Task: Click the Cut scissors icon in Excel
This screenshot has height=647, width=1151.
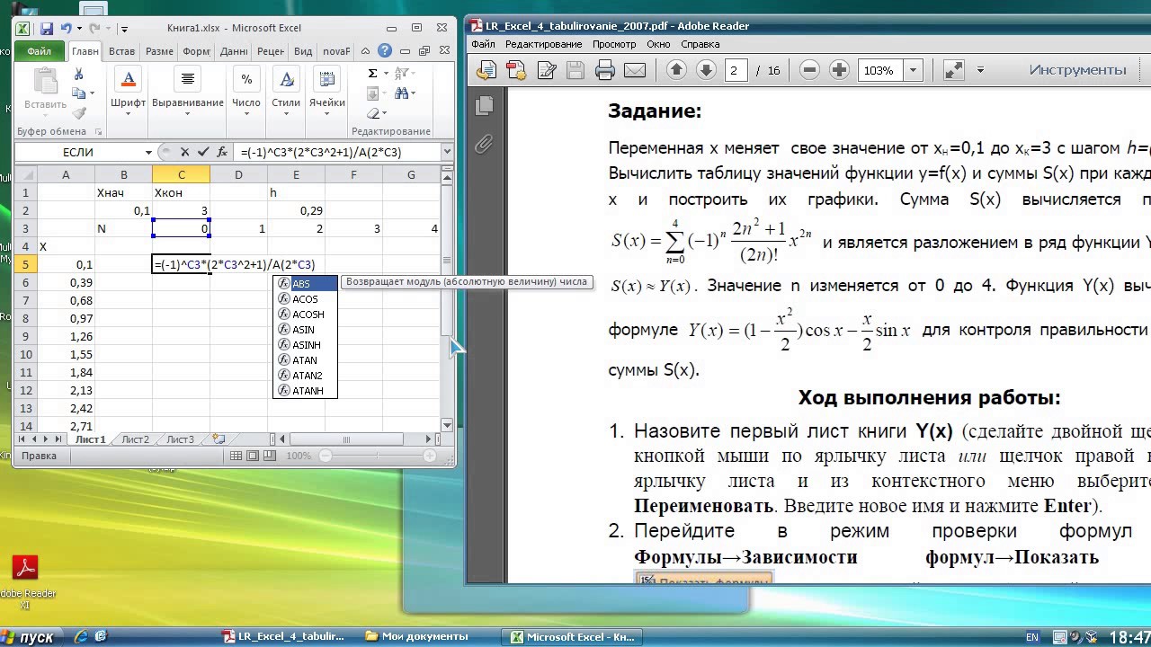Action: tap(79, 75)
